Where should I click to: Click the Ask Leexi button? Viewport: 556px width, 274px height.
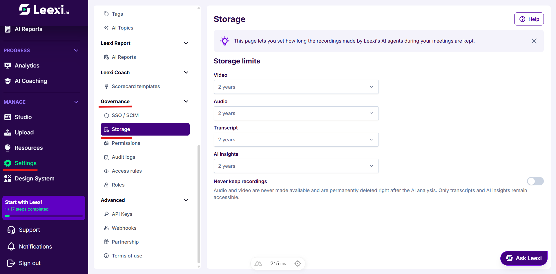click(524, 258)
